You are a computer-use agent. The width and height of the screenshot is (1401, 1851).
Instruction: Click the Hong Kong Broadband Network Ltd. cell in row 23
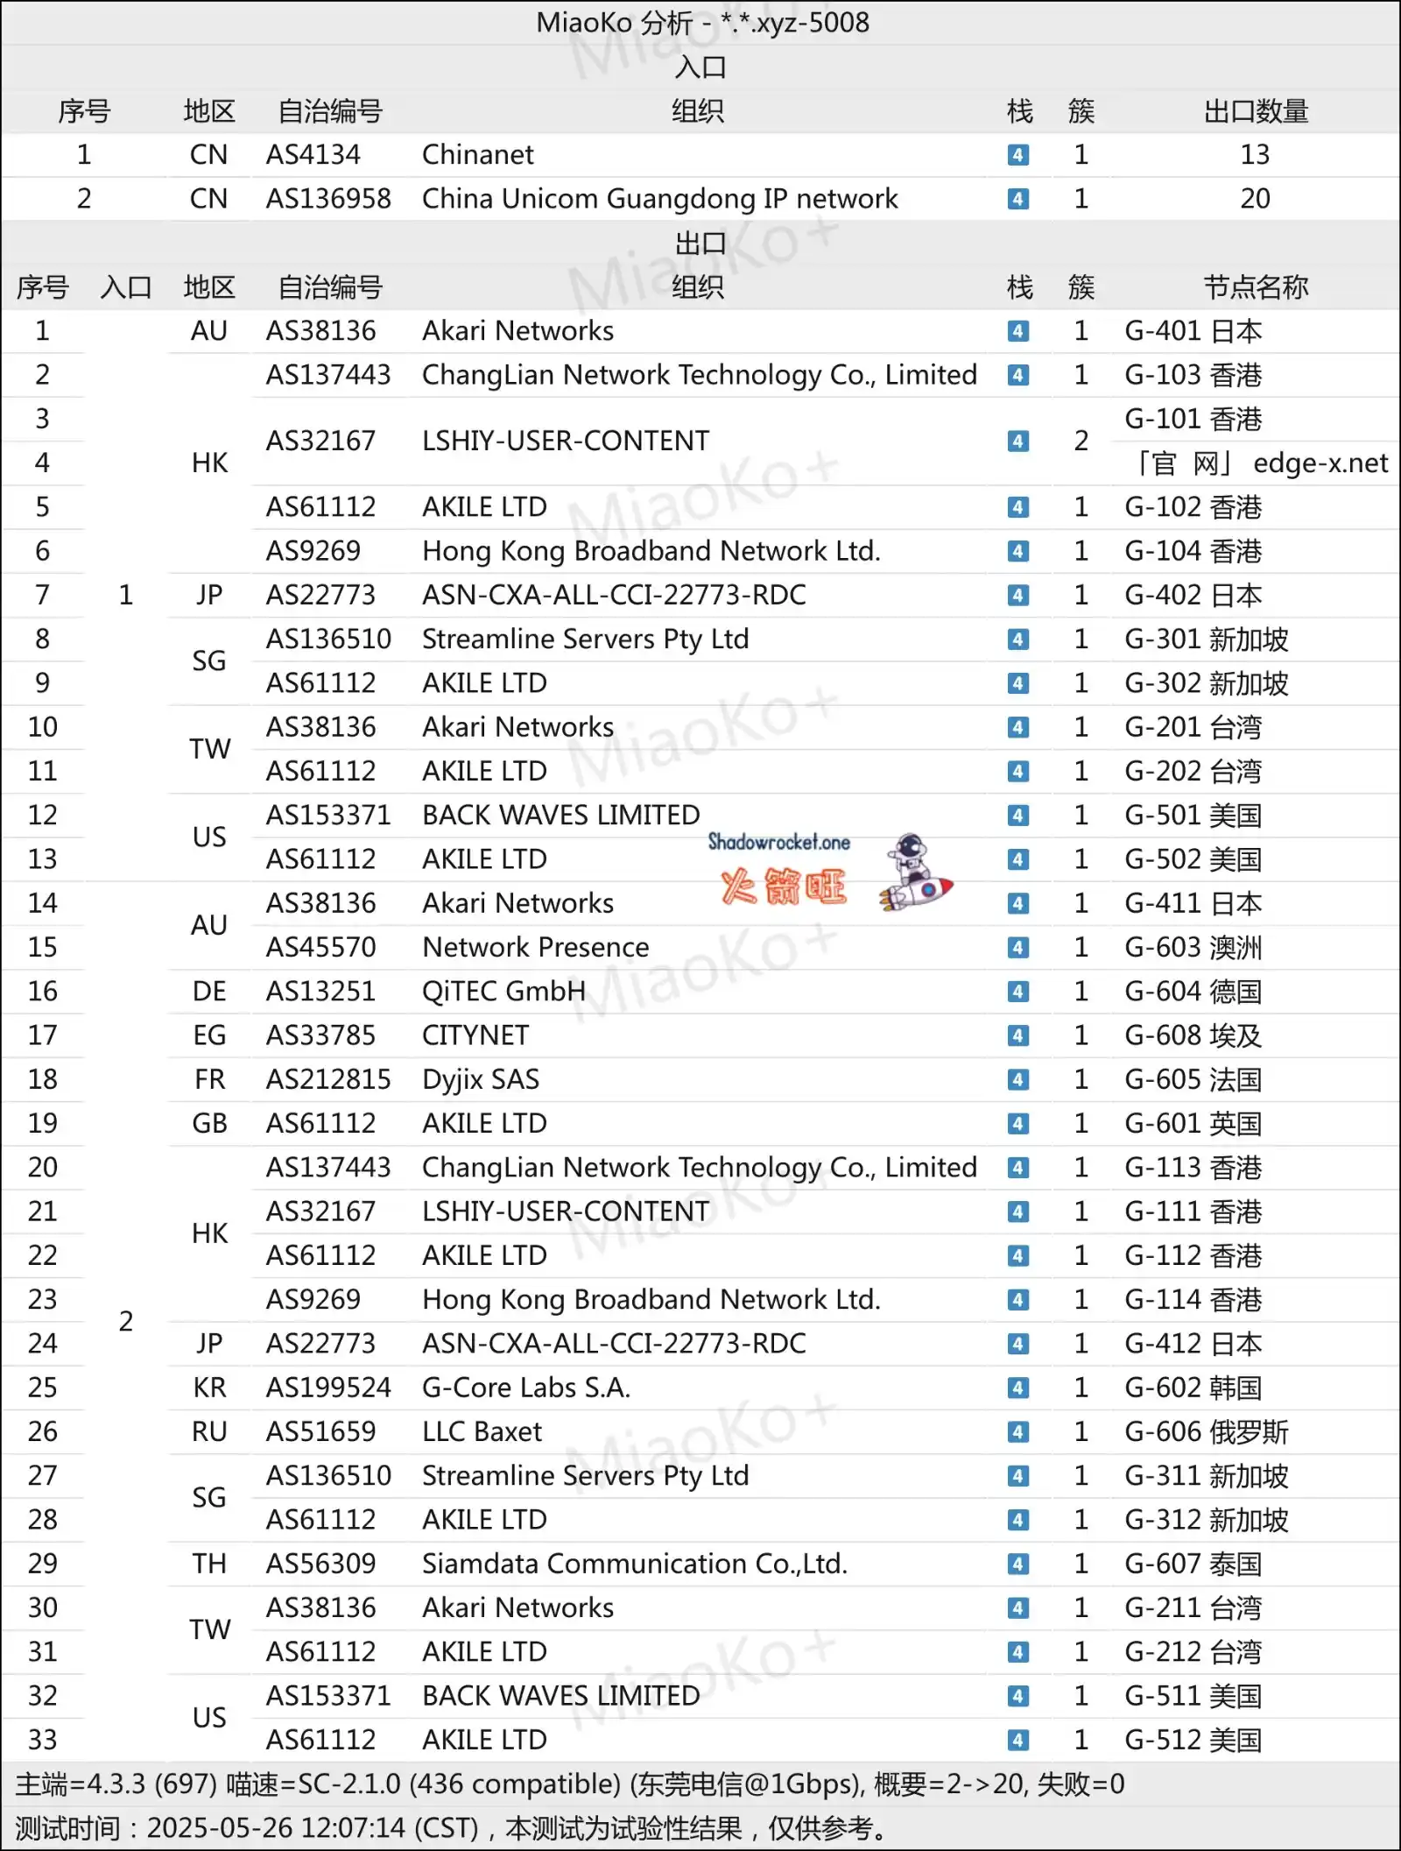651,1299
